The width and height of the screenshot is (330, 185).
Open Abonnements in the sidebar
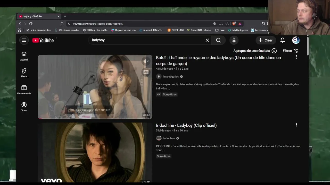pyautogui.click(x=24, y=90)
